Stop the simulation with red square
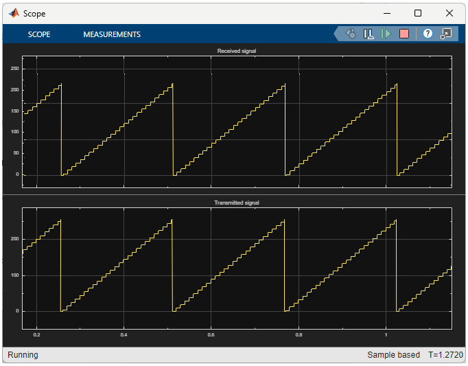468x366 pixels. [x=404, y=34]
